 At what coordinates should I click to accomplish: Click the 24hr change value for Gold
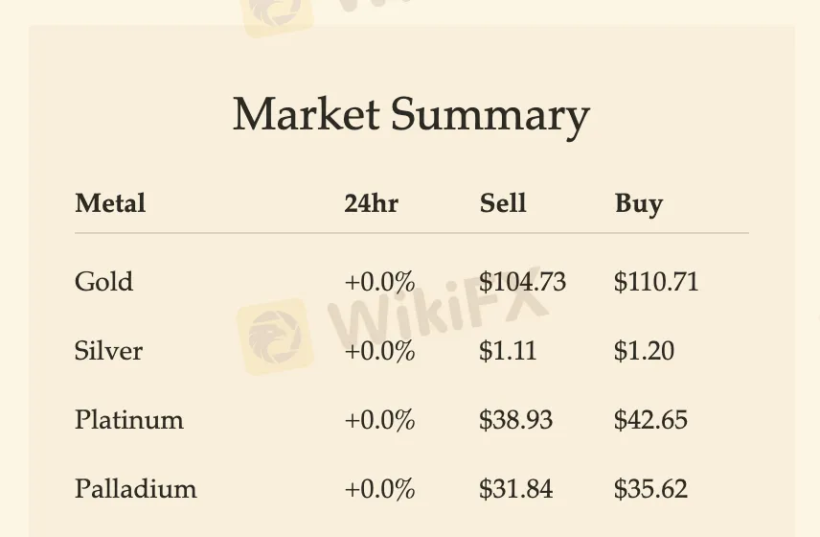click(379, 282)
